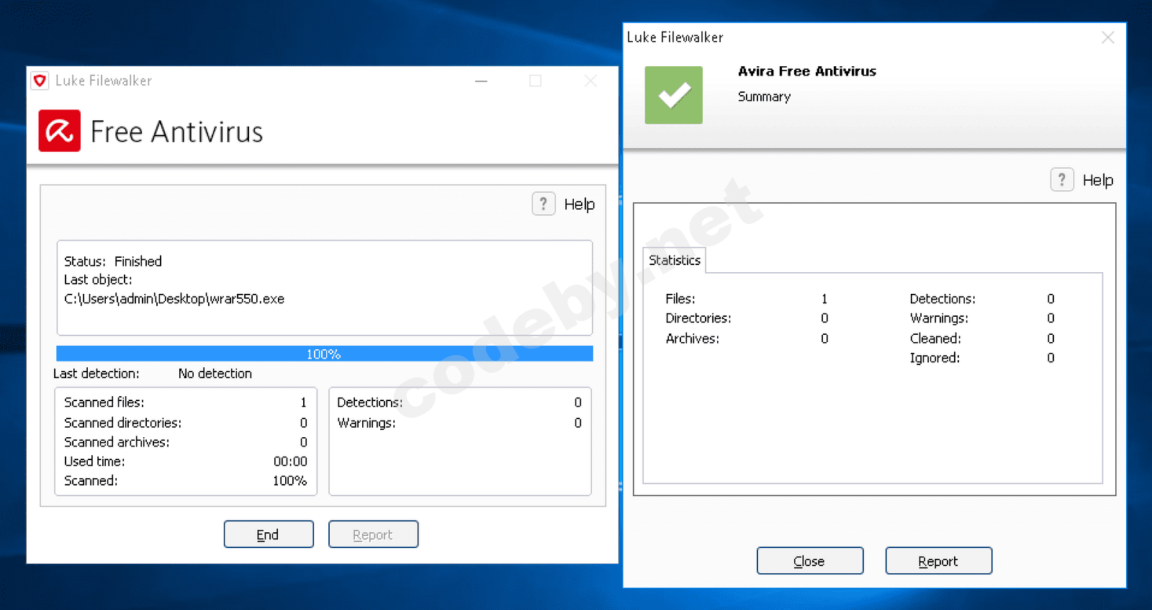Viewport: 1152px width, 610px height.
Task: Click 'Last object:' label
Action: [98, 280]
